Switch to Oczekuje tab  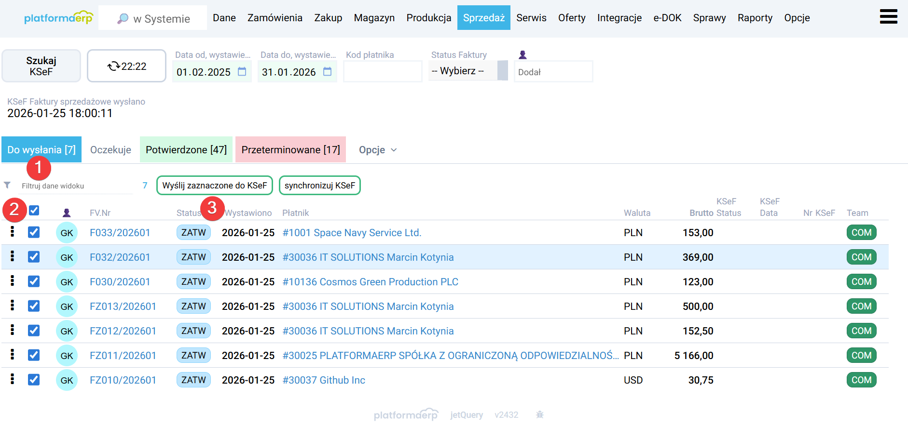110,150
